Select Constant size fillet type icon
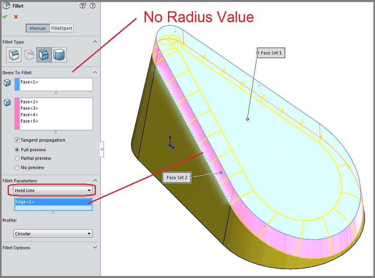Image resolution: width=375 pixels, height=278 pixels. [x=14, y=55]
